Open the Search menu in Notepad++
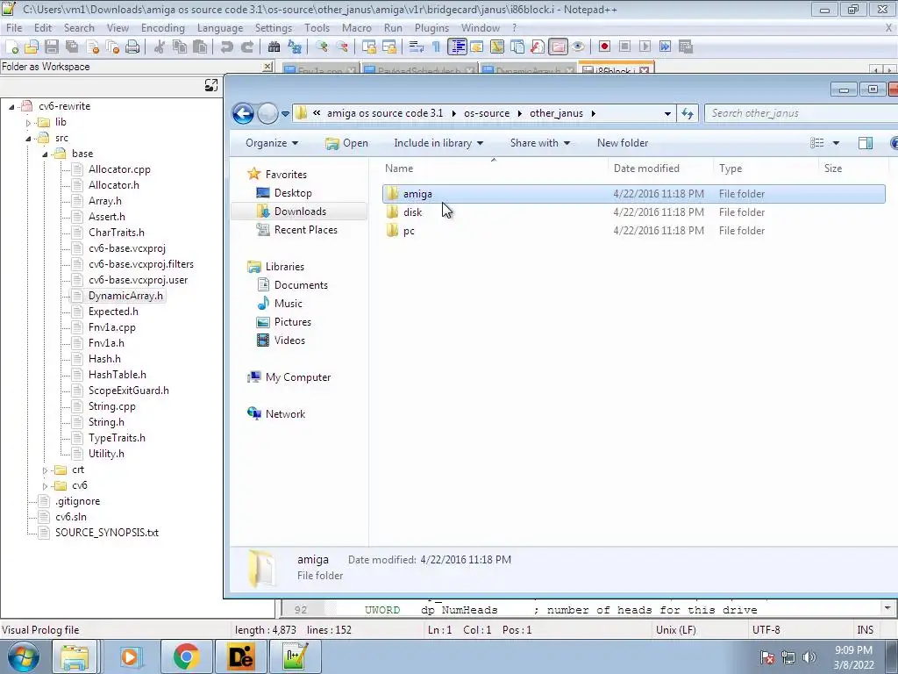This screenshot has height=674, width=898. [x=79, y=28]
